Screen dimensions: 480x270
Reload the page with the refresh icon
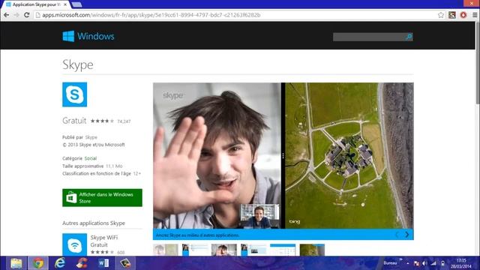27,15
